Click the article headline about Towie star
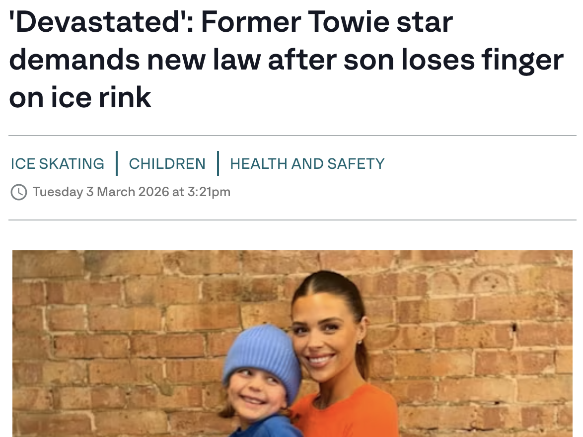583x437 pixels. [286, 60]
